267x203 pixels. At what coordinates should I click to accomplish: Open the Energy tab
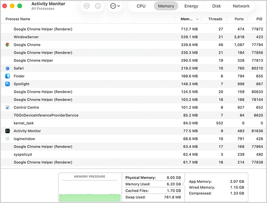(x=191, y=6)
